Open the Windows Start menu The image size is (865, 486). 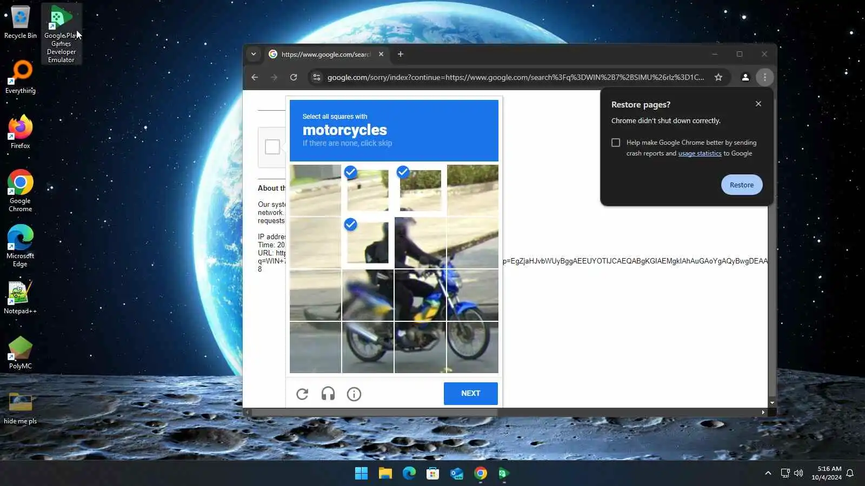click(361, 474)
